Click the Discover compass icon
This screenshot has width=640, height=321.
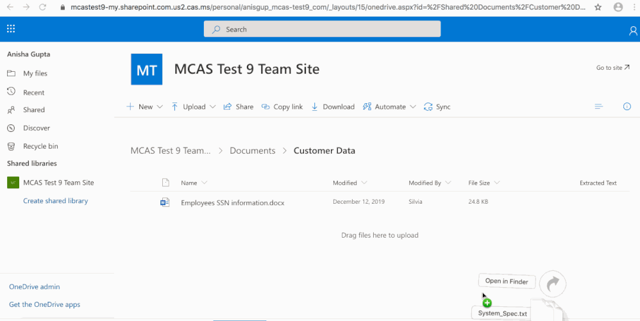click(11, 128)
